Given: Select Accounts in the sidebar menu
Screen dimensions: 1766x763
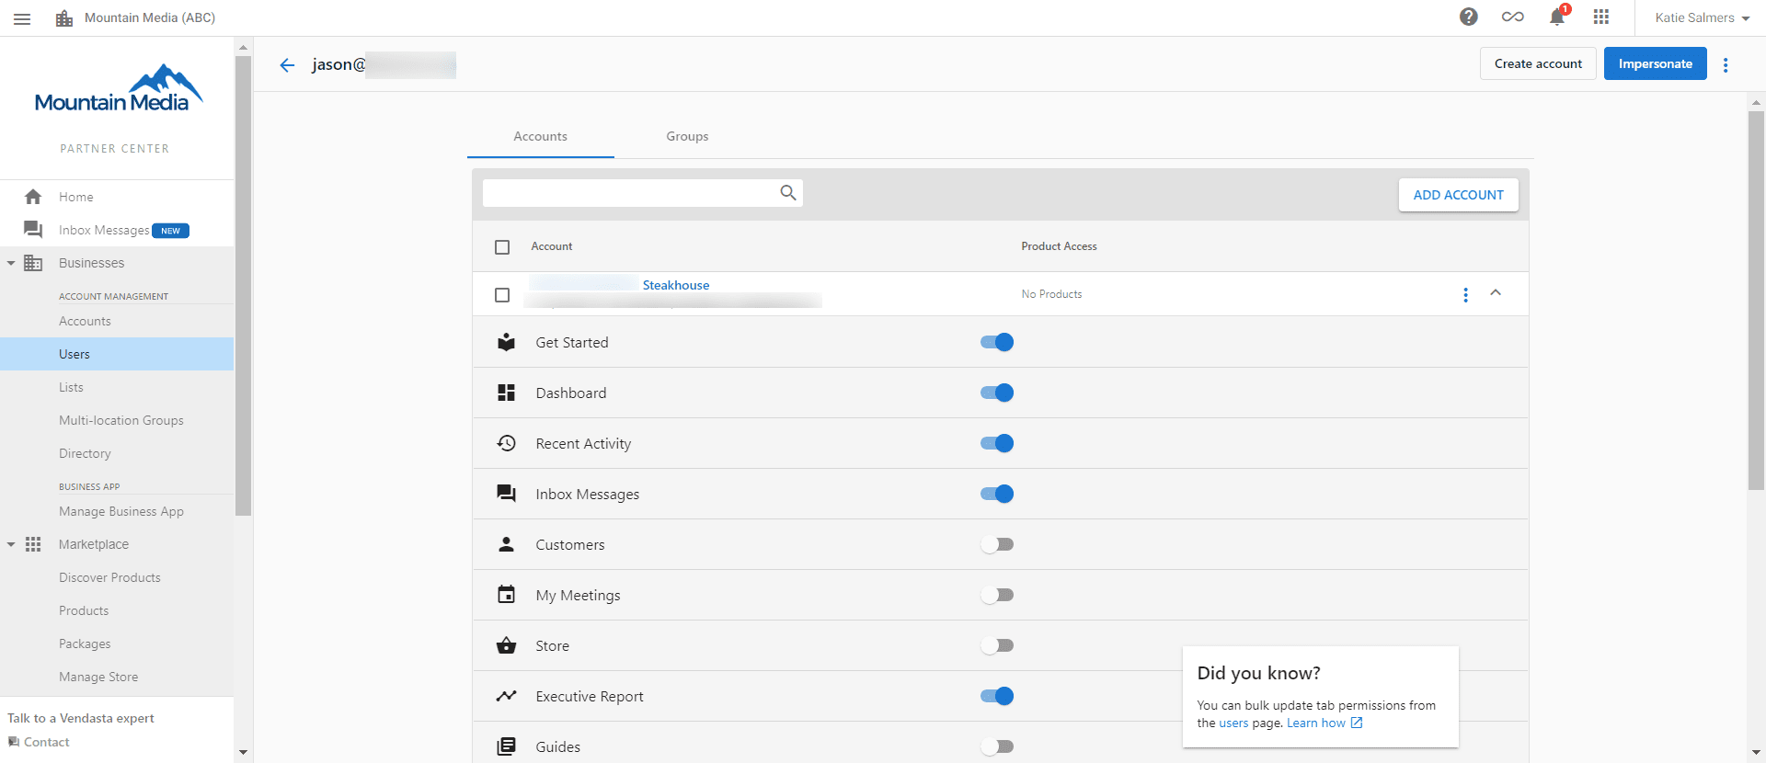Looking at the screenshot, I should pyautogui.click(x=85, y=321).
